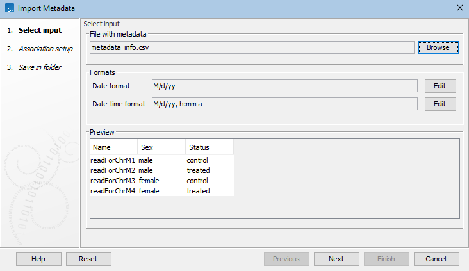Select the readForChrM4 preview row
The width and height of the screenshot is (469, 271).
tap(113, 191)
